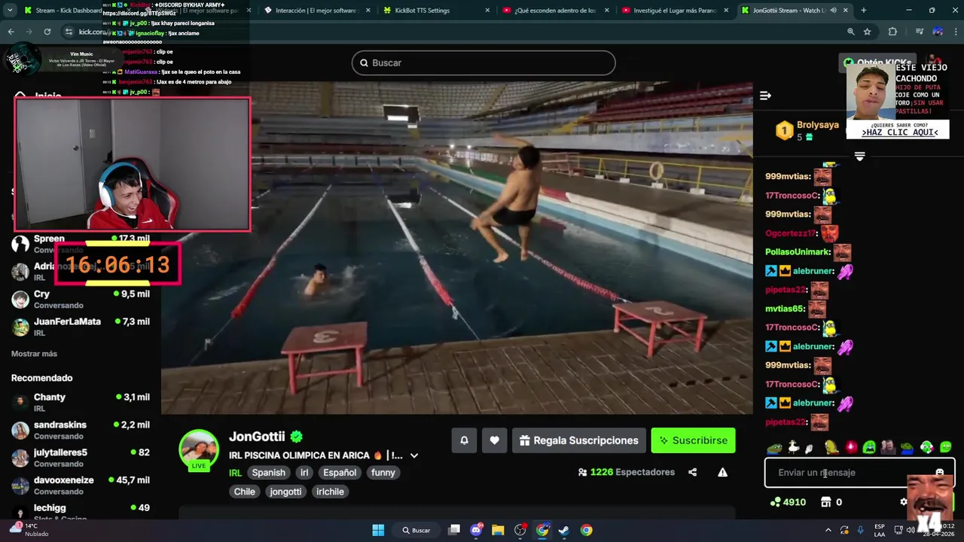The width and height of the screenshot is (964, 542).
Task: Expand the pinned gifter leaderboard arrow
Action: click(x=859, y=157)
